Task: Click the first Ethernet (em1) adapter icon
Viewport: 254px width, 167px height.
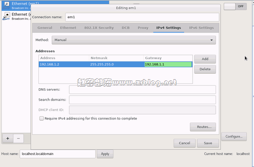Action: [x=6, y=5]
